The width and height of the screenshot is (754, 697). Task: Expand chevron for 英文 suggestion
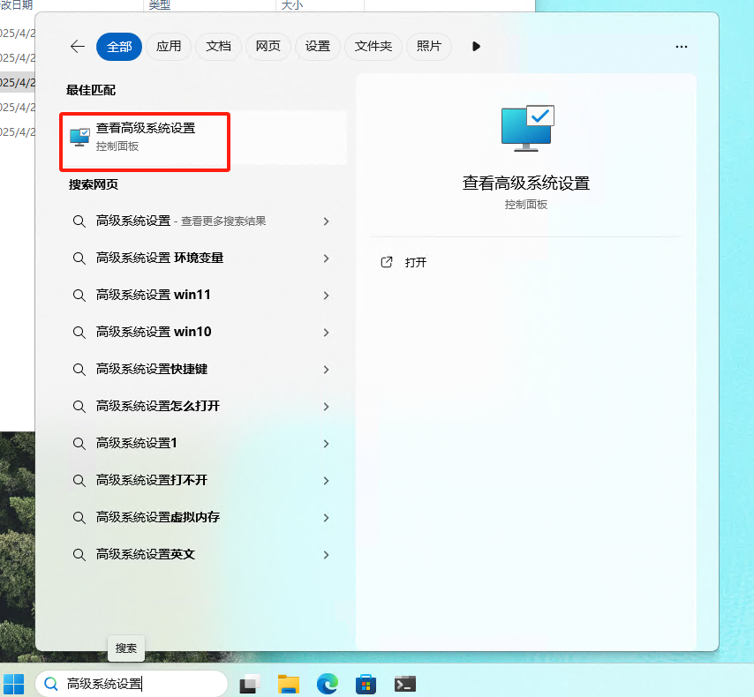tap(326, 554)
